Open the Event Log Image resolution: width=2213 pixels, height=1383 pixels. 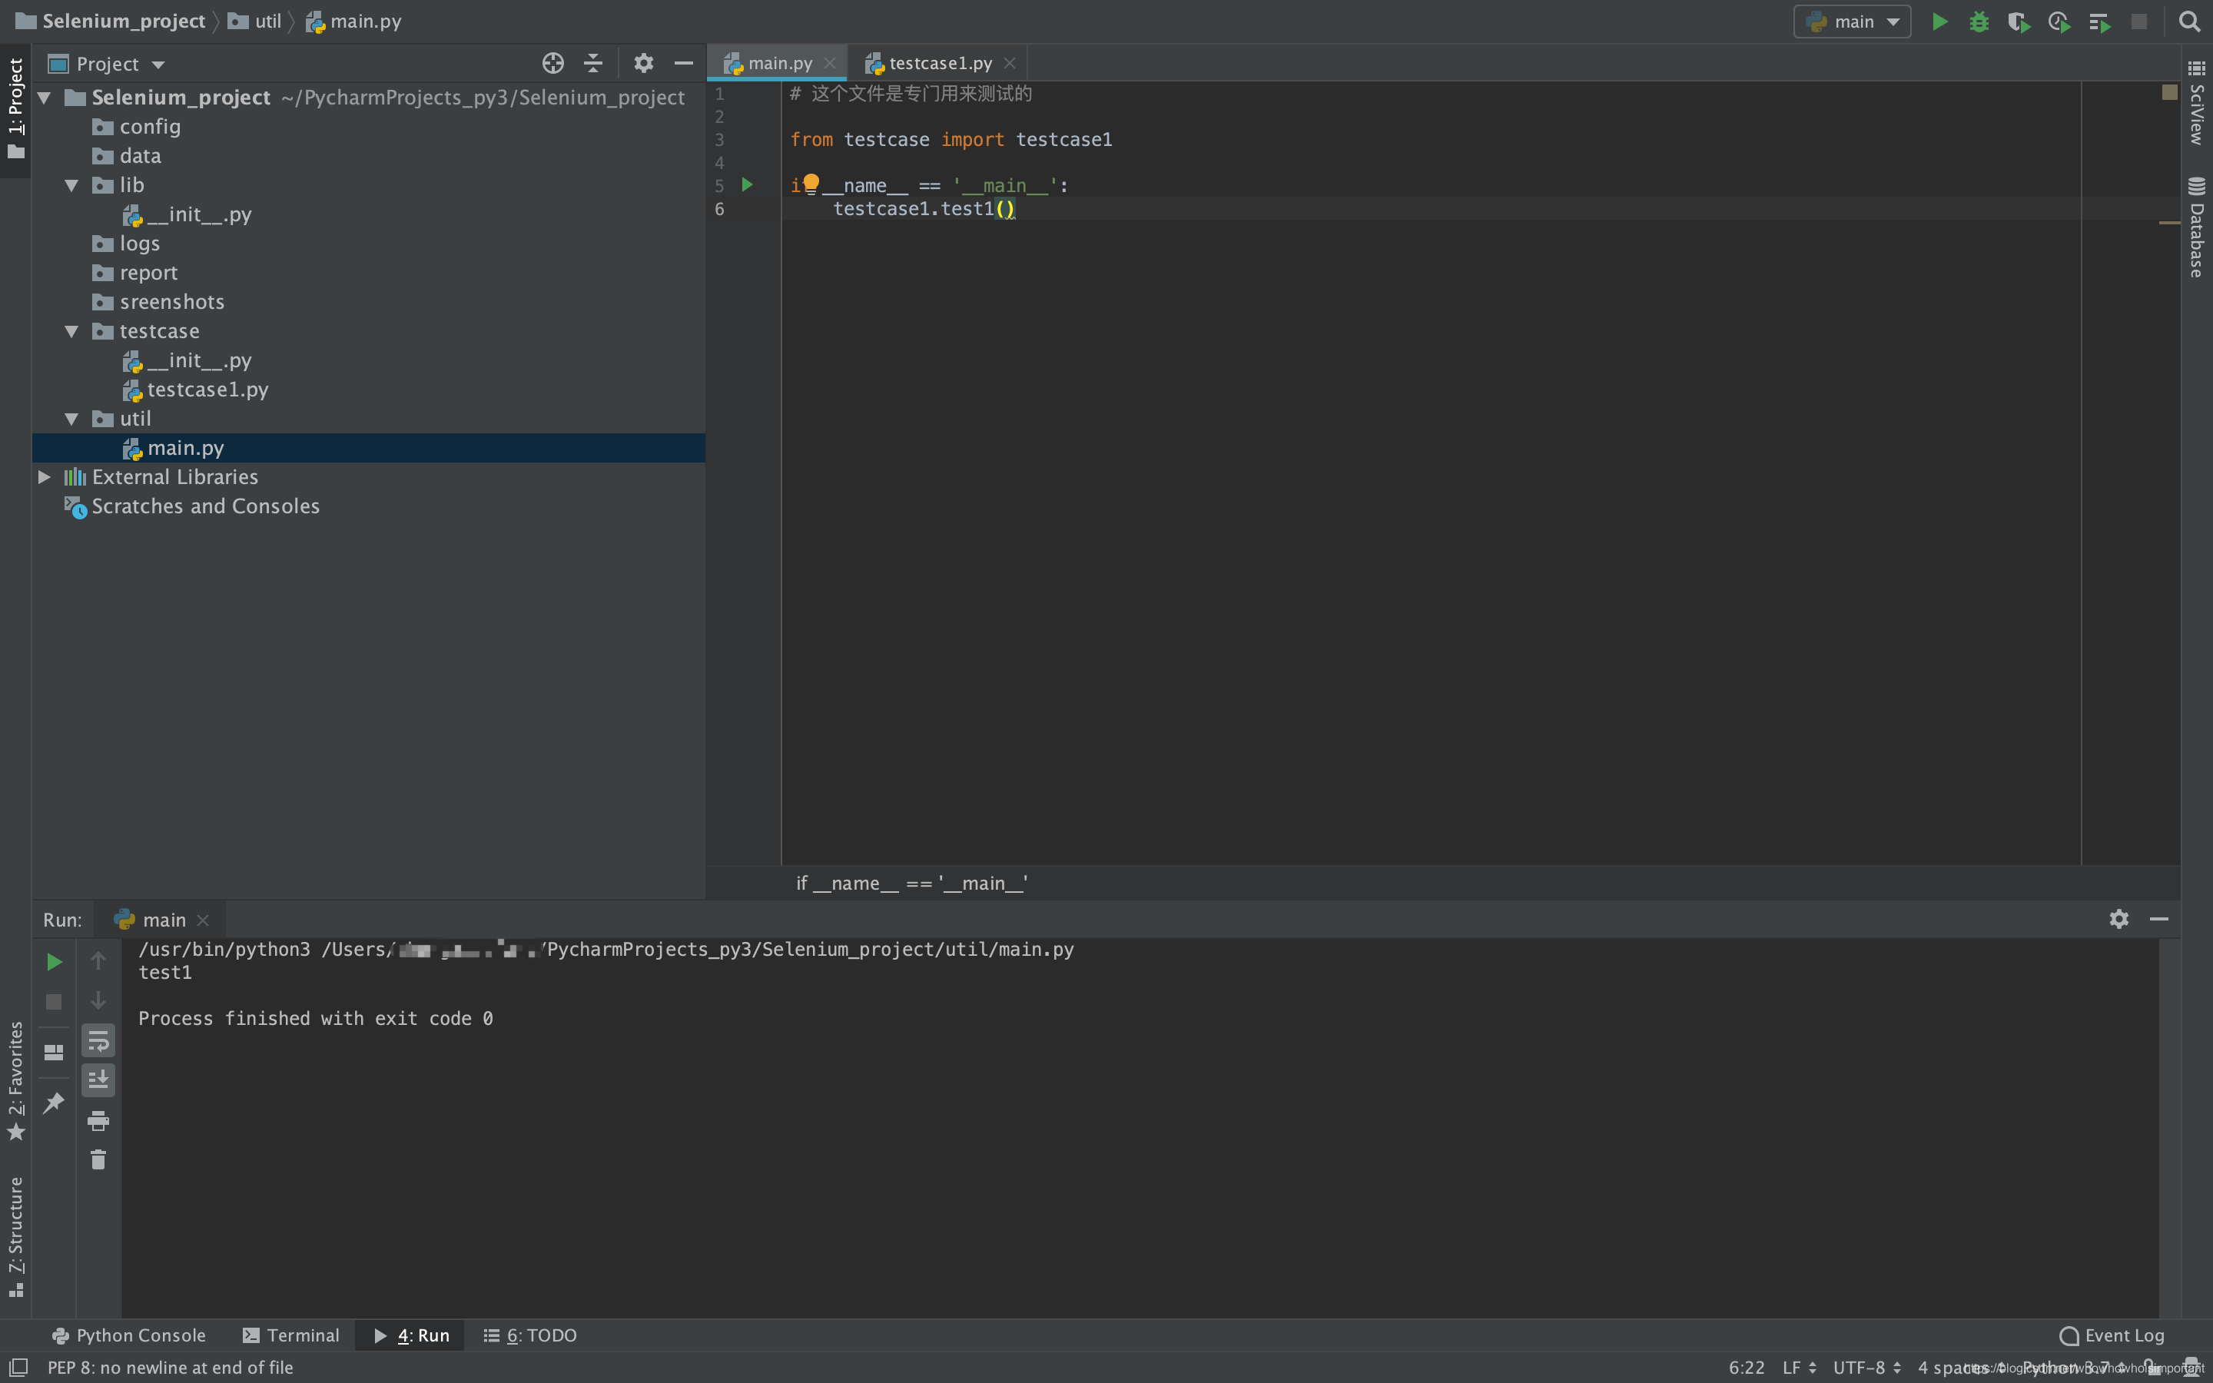[x=2112, y=1335]
